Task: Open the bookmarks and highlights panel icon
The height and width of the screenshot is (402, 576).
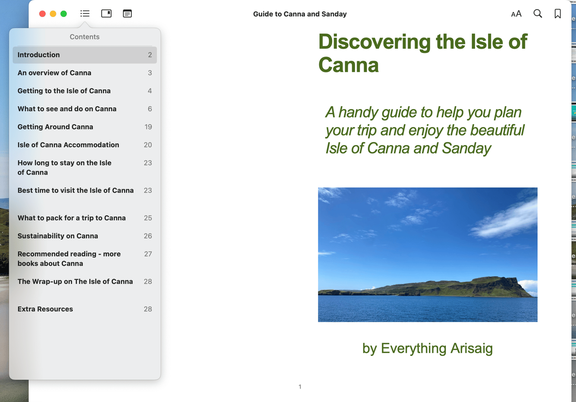Action: (x=106, y=14)
